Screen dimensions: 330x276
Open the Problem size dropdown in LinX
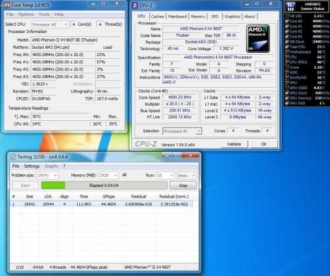47,176
